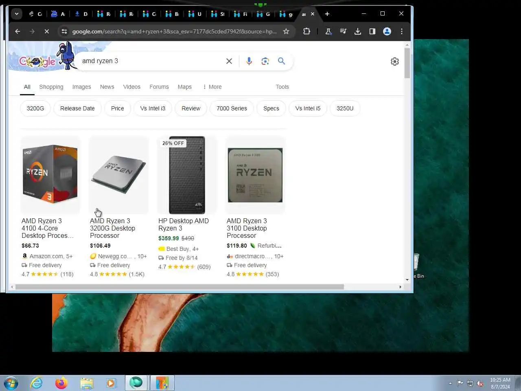This screenshot has height=391, width=521.
Task: Select the Vs Intel i3 chip
Action: pos(153,108)
